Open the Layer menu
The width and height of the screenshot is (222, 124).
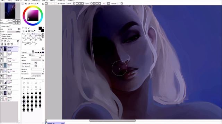click(x=26, y=1)
